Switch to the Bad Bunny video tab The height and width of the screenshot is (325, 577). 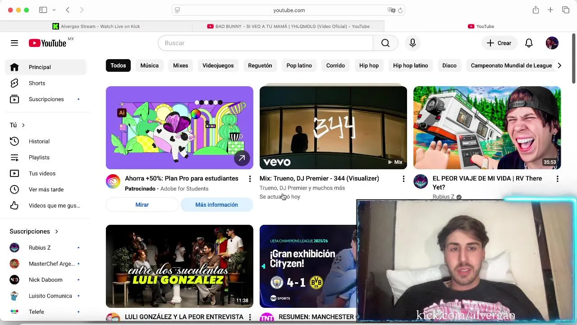point(288,26)
